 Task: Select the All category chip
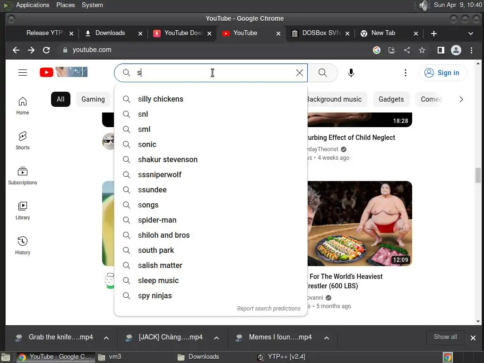60,99
